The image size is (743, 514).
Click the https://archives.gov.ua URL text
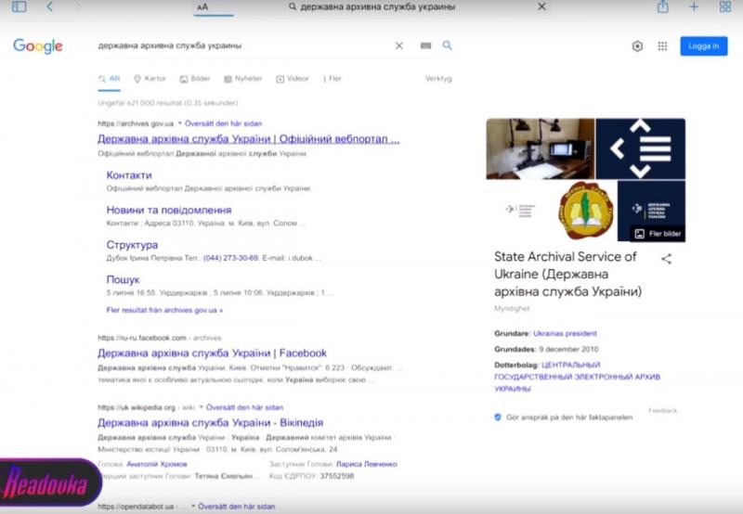[136, 123]
